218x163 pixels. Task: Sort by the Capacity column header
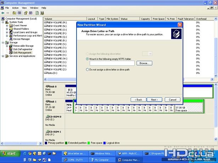point(145,19)
